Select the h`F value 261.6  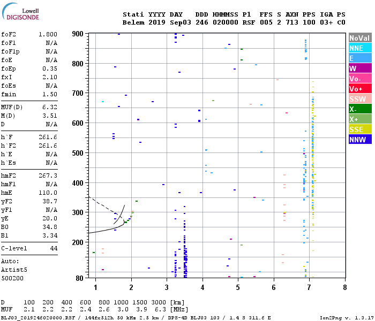[48, 137]
